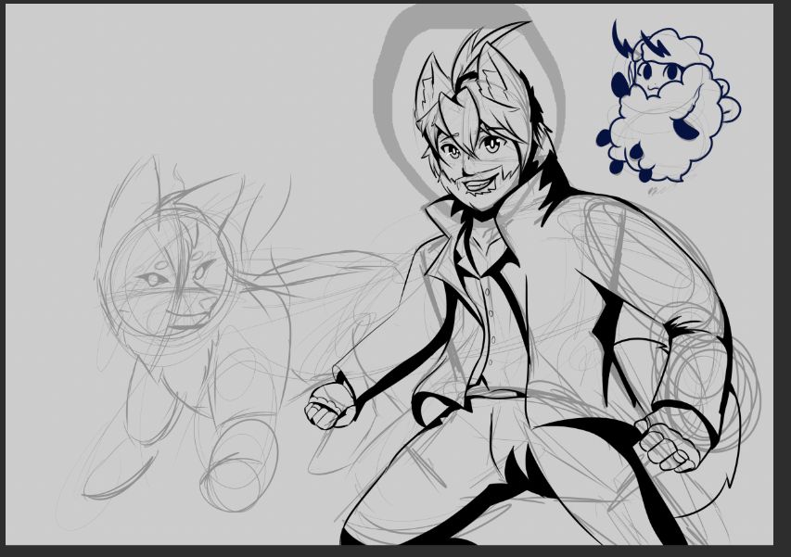Screen dimensions: 791x557
Task: Click the blue sheep doodle on canvas
Action: [x=669, y=103]
